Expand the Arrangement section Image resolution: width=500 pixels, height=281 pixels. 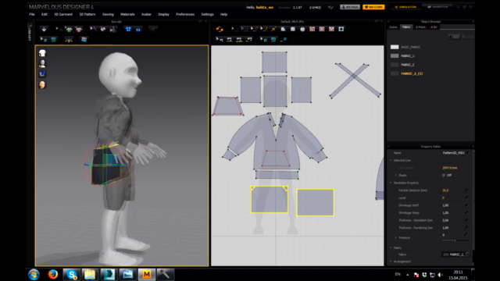pos(391,261)
